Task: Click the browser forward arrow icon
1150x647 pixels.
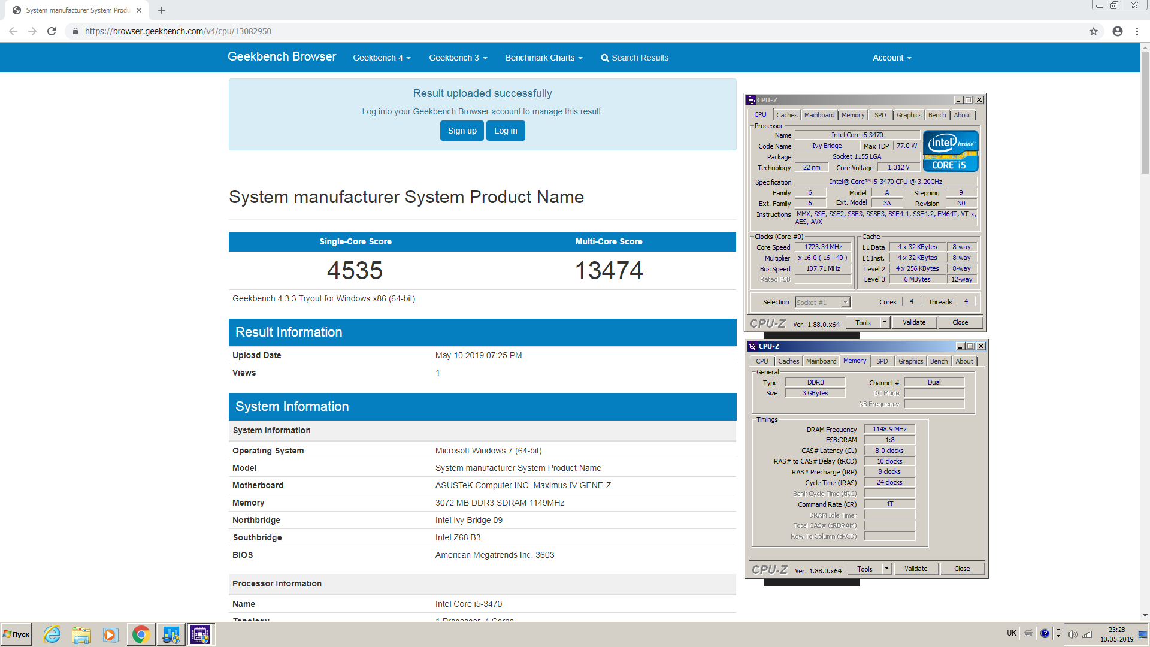Action: pyautogui.click(x=32, y=31)
